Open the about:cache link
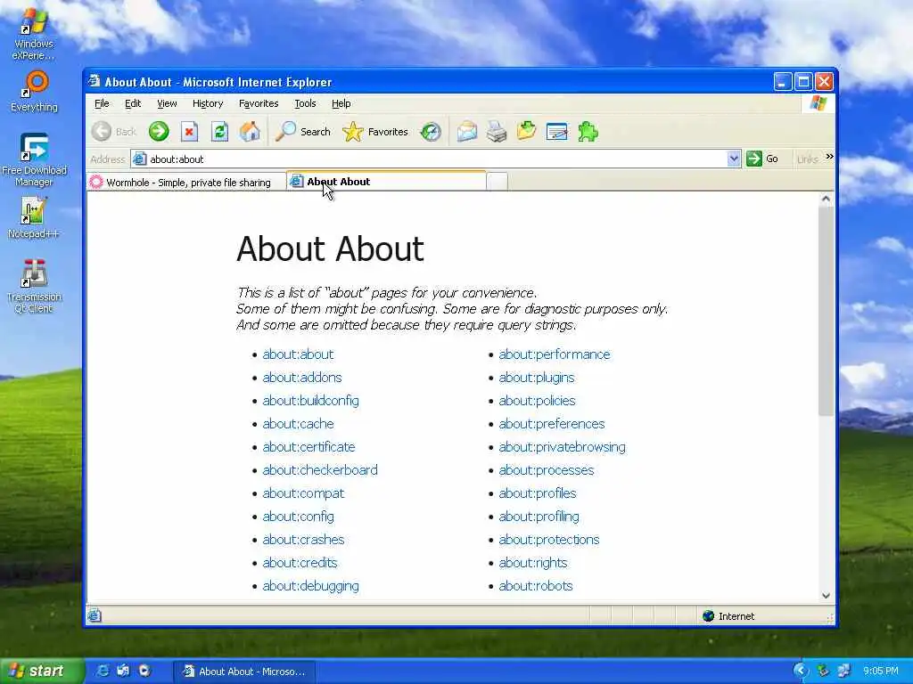Viewport: 913px width, 684px height. (x=298, y=424)
